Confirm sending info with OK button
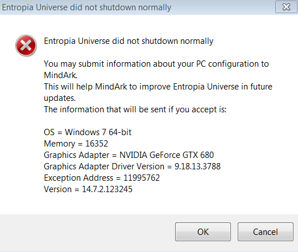This screenshot has height=252, width=298. coord(203,231)
